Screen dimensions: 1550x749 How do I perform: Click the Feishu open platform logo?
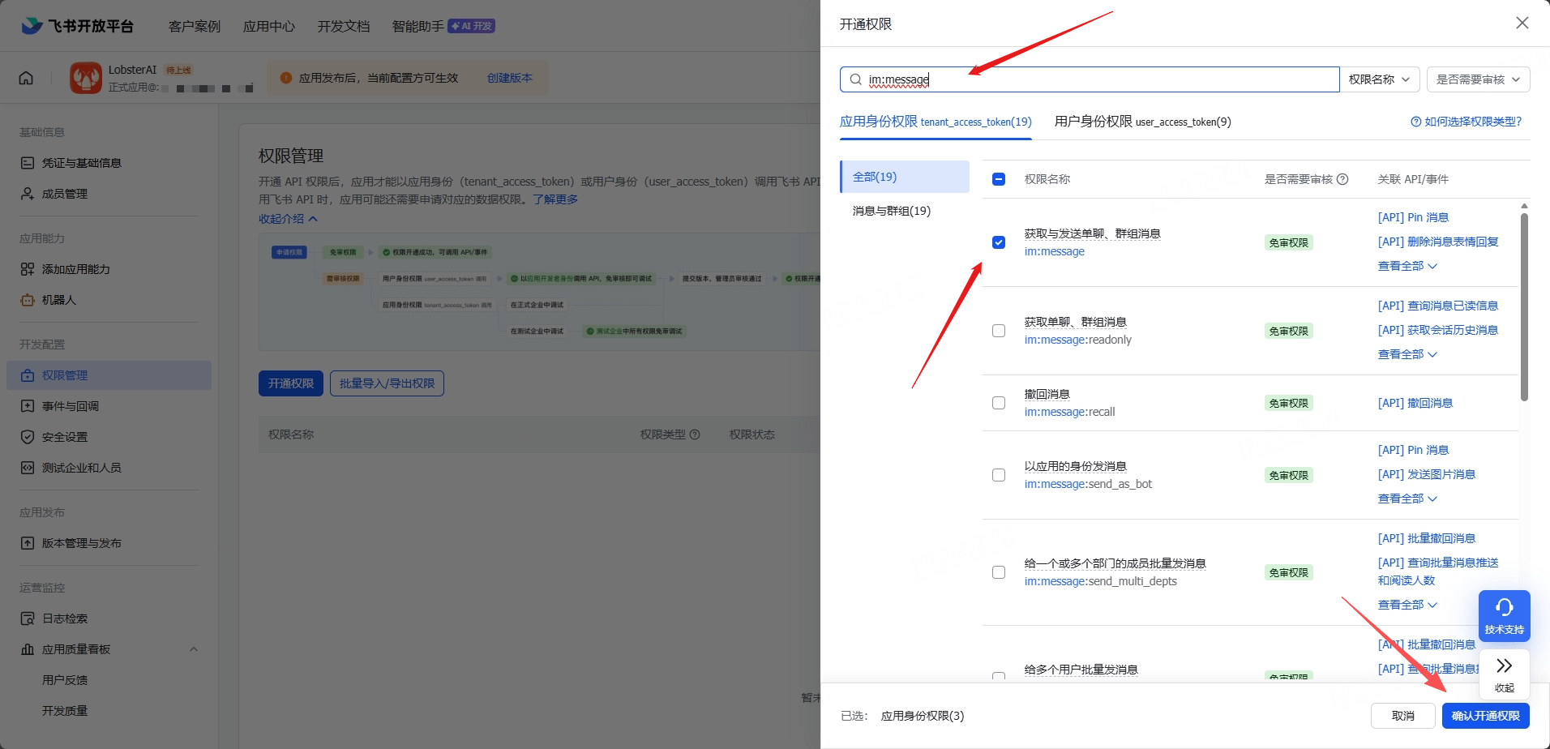(x=77, y=26)
